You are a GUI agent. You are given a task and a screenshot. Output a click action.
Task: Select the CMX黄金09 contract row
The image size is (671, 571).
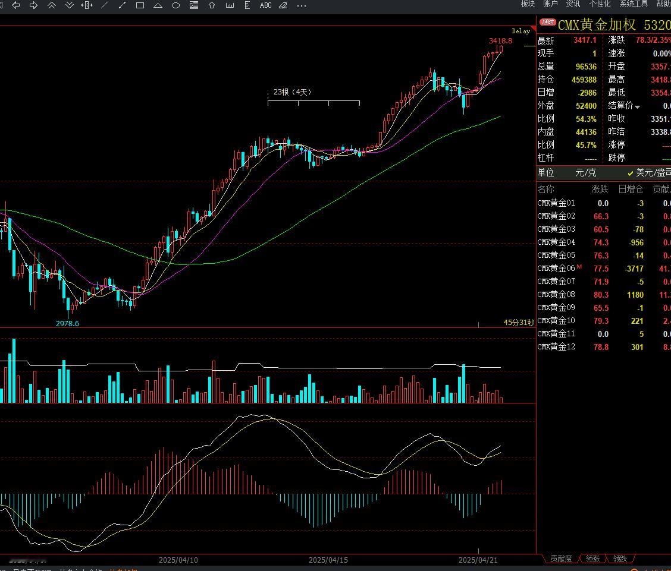604,308
